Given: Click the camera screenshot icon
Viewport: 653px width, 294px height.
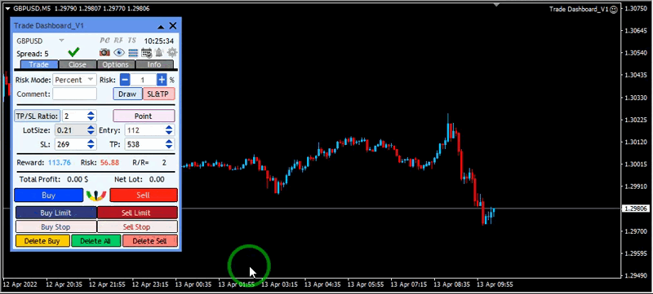Looking at the screenshot, I should (104, 53).
